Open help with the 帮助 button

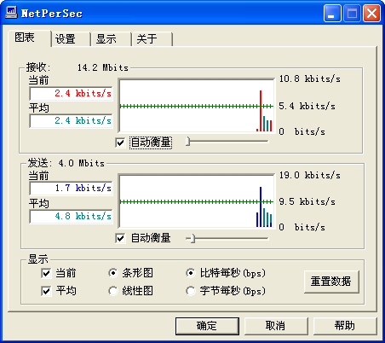click(x=345, y=326)
